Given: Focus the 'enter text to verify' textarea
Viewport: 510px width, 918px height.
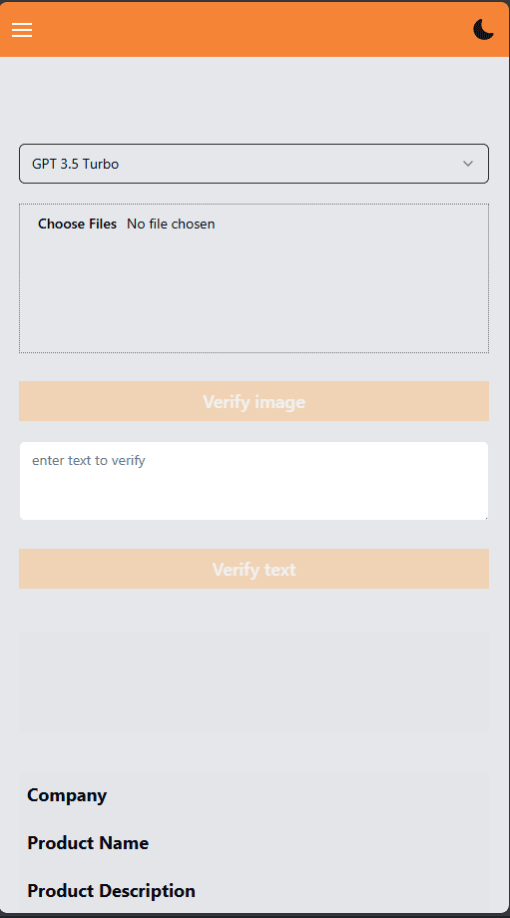Looking at the screenshot, I should [254, 481].
